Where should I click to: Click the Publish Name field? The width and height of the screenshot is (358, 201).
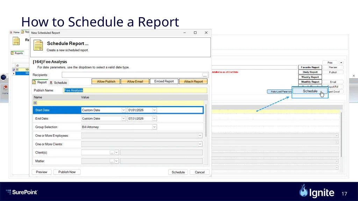point(135,90)
